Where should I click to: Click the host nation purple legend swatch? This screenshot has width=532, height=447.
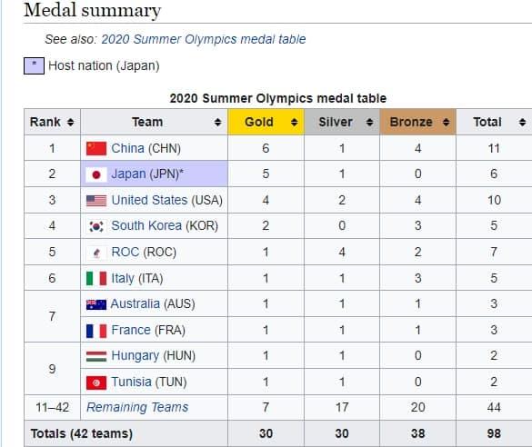[x=34, y=65]
